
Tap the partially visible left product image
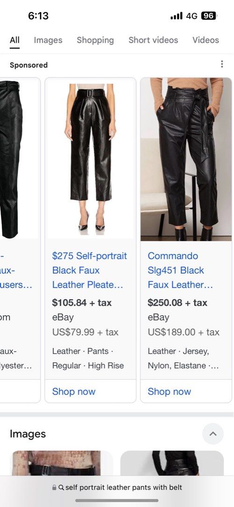[x=19, y=159]
